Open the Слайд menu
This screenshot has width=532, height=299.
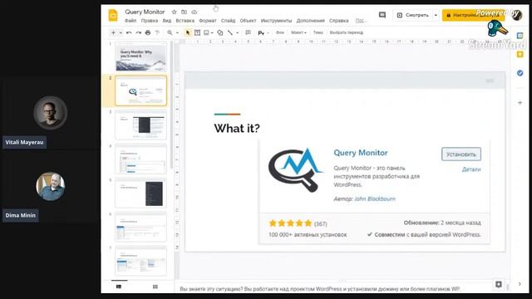[x=228, y=21]
